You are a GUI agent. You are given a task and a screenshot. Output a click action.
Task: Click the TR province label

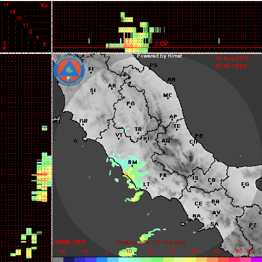point(138,129)
